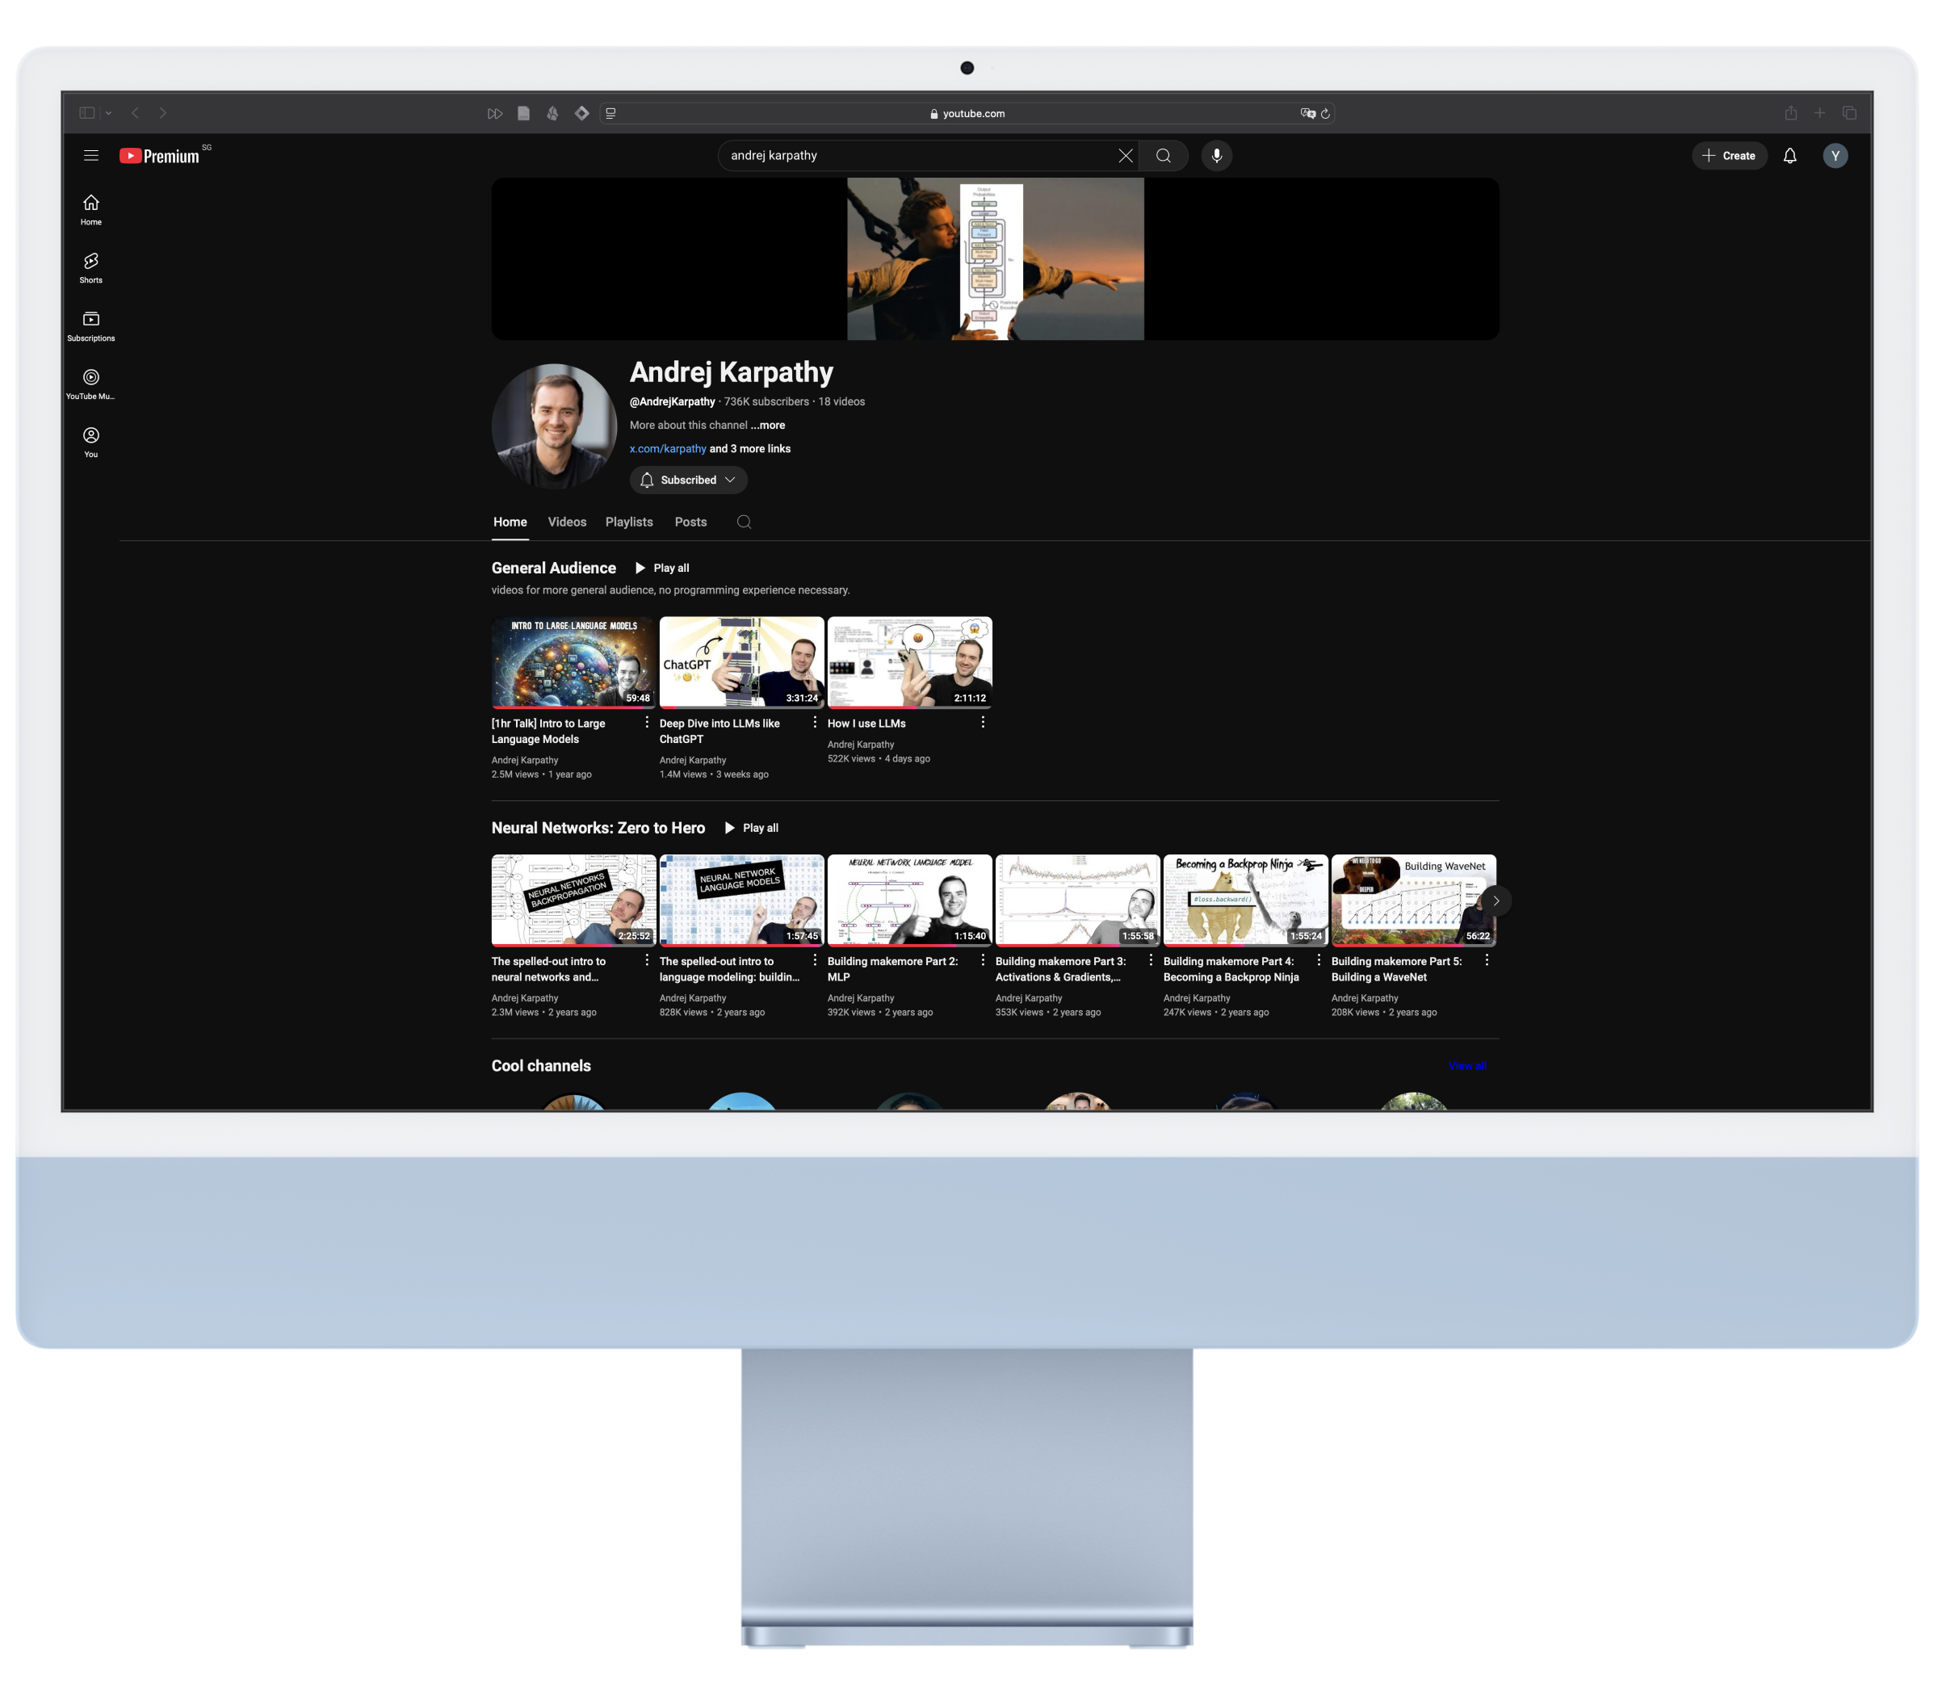The width and height of the screenshot is (1938, 1696).
Task: Open options menu for How I use LLMs
Action: click(x=982, y=722)
